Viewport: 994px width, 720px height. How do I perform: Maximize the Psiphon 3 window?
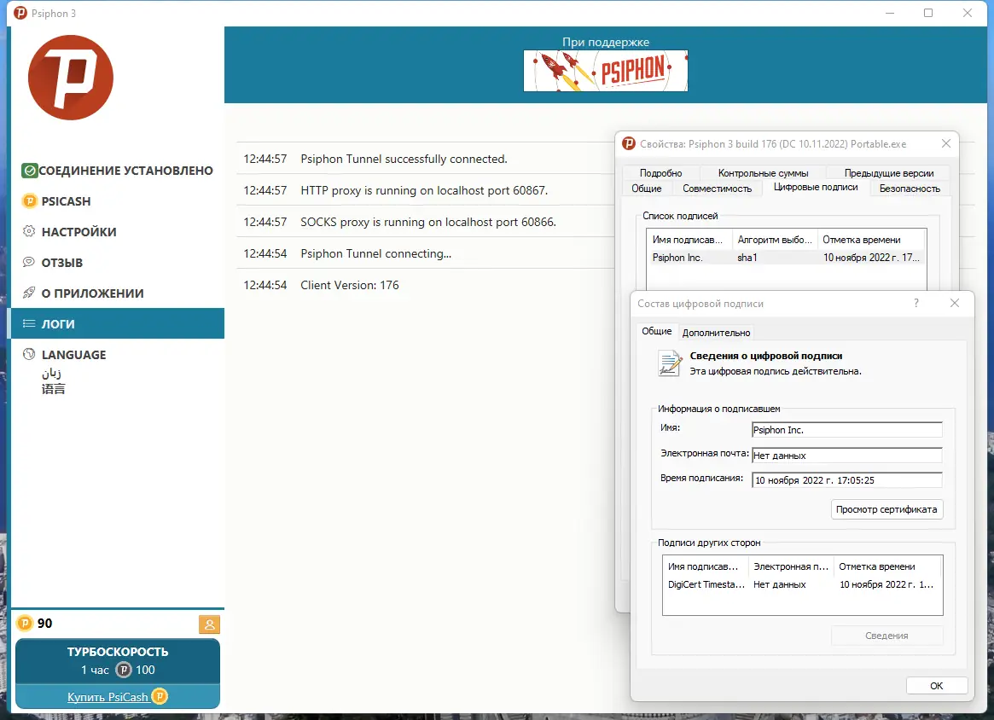[x=928, y=13]
